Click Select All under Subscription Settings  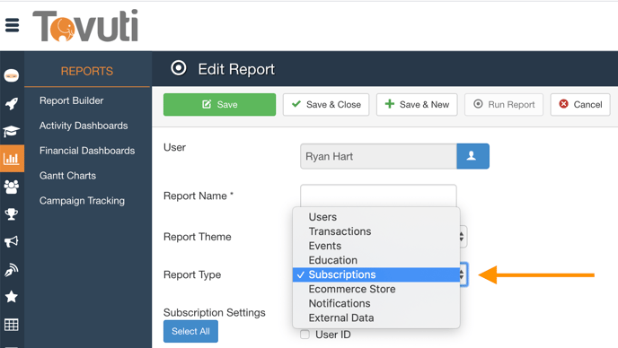(190, 332)
